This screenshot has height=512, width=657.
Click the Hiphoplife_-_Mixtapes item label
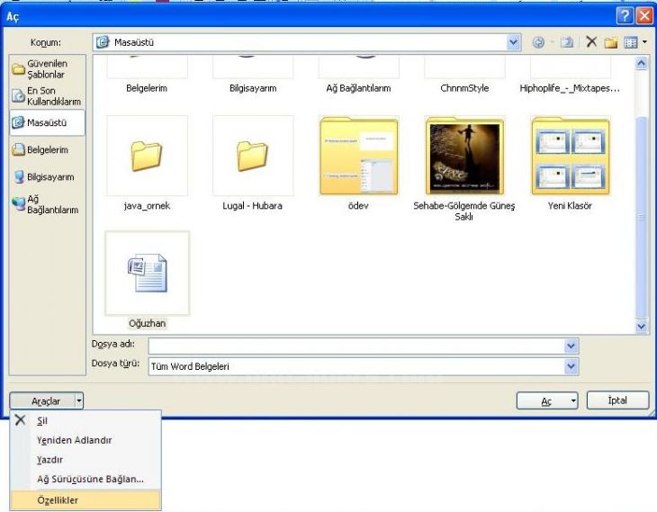(570, 88)
